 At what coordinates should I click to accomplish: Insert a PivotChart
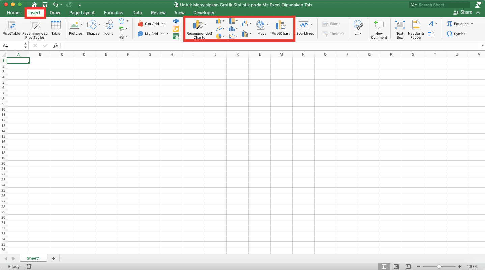(x=280, y=28)
